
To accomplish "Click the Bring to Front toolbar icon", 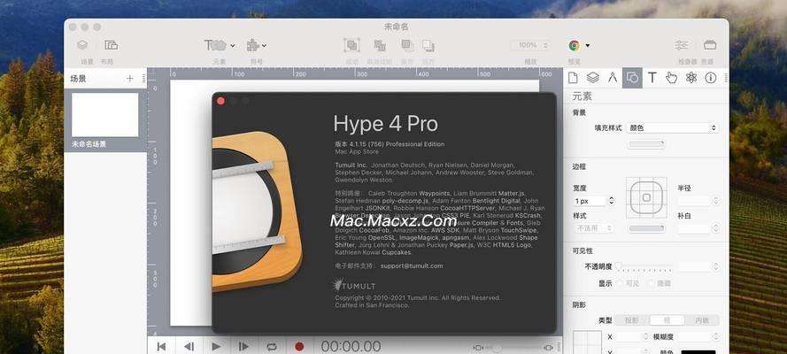I will (406, 46).
